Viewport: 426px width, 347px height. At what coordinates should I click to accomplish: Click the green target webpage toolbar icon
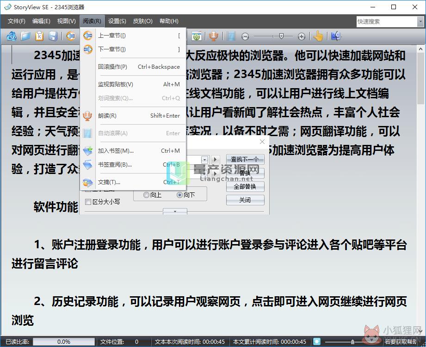[x=196, y=36]
